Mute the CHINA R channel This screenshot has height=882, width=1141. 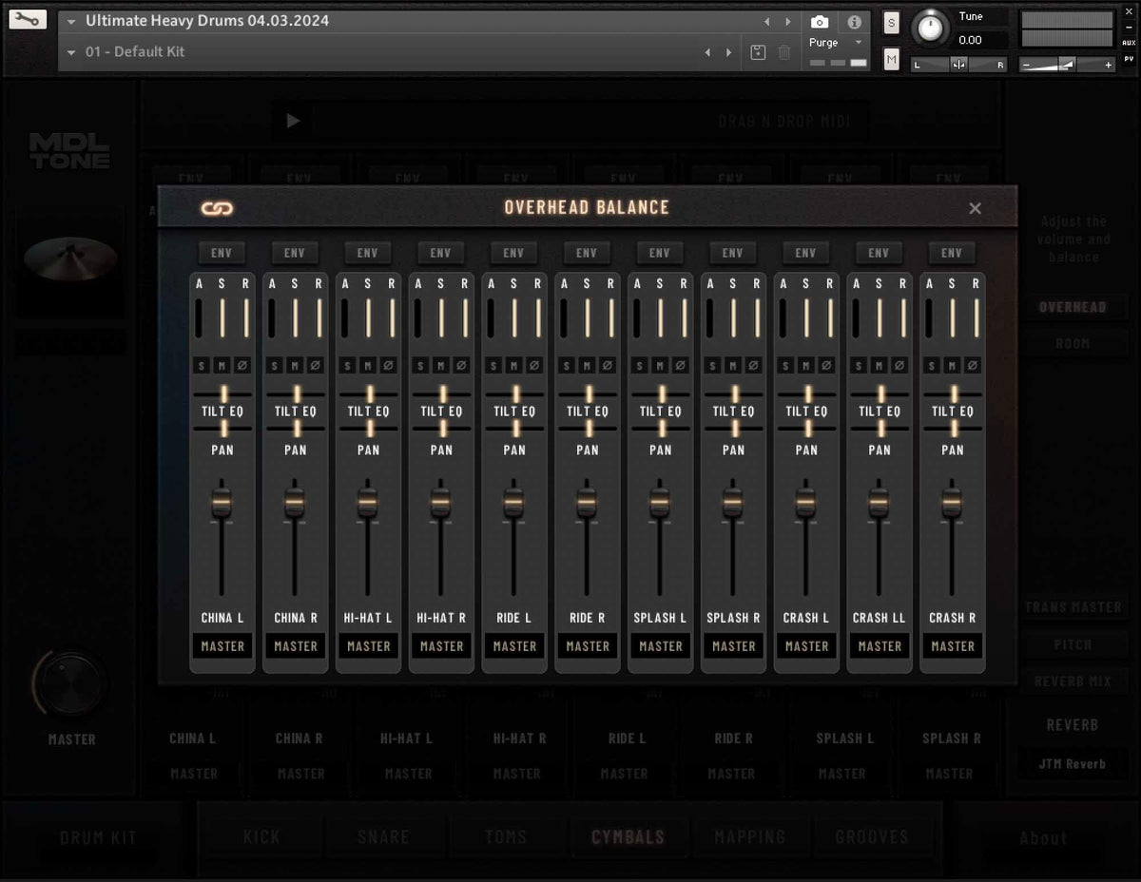295,365
